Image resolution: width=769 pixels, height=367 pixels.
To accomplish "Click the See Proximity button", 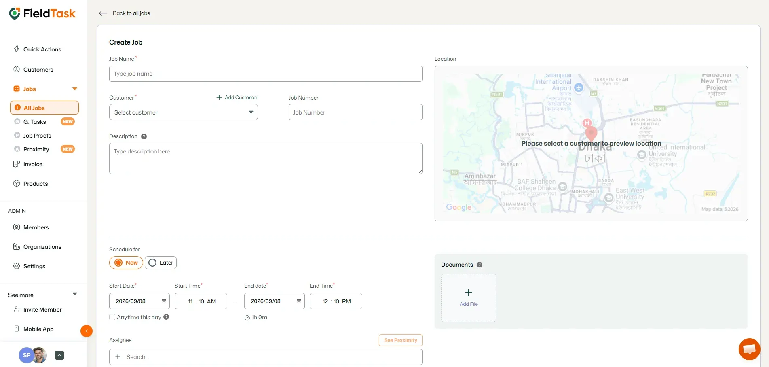I will tap(401, 340).
